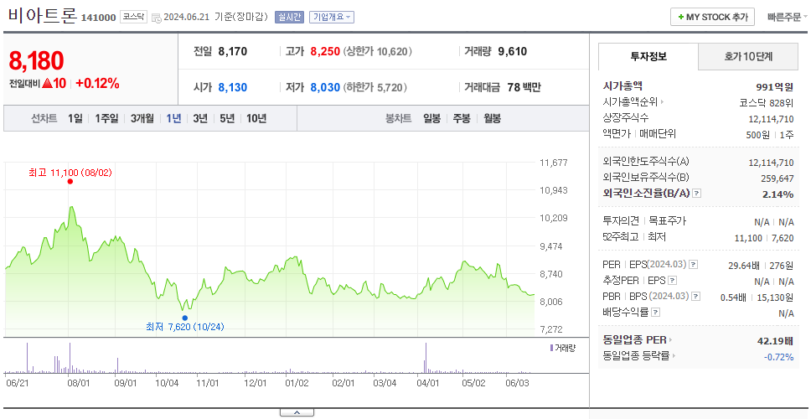The width and height of the screenshot is (811, 419).
Task: Click the -0.72% sector change value
Action: (x=778, y=357)
